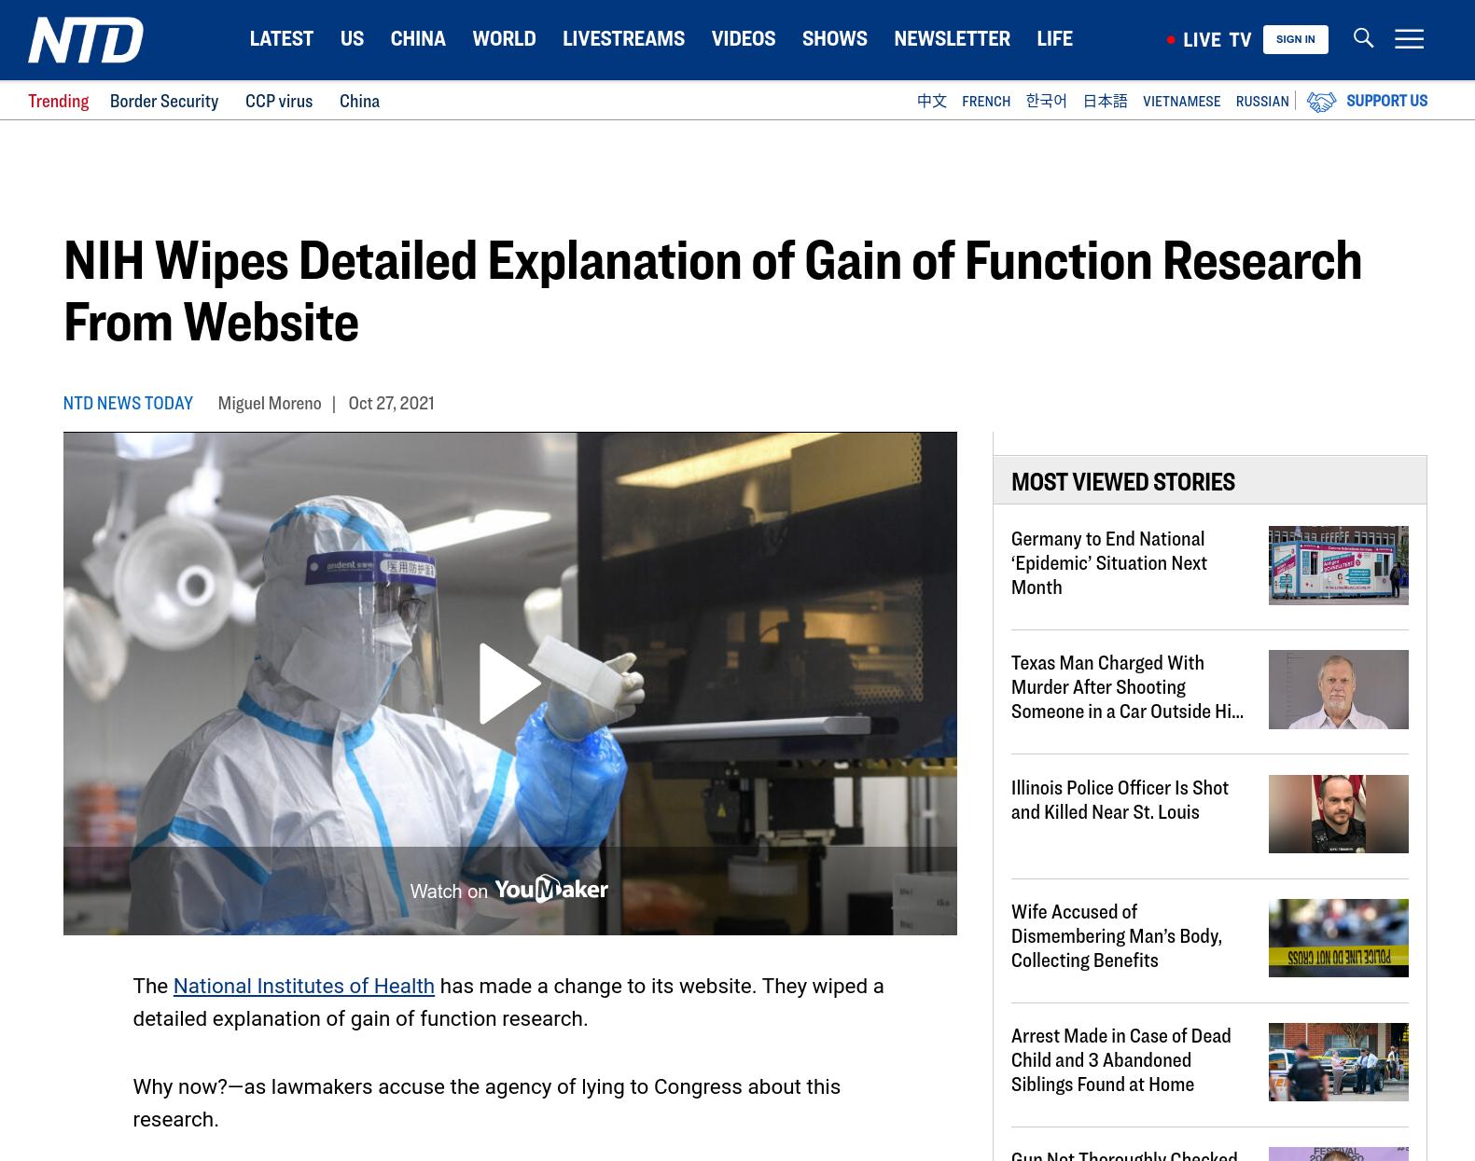Click the article headline NIH Wipes Detailed Explanation

point(713,291)
